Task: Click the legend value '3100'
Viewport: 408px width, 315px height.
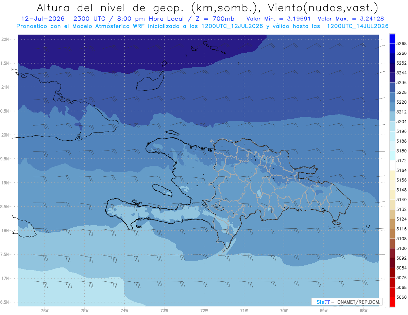Action: click(402, 248)
